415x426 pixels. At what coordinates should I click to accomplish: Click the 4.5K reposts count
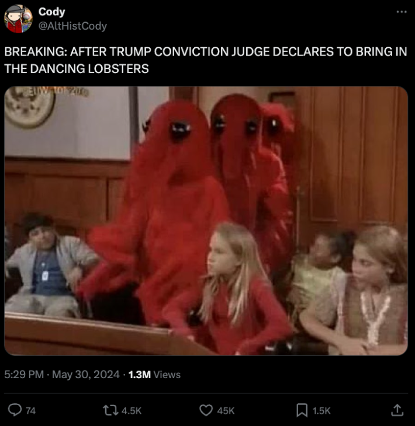pyautogui.click(x=132, y=410)
